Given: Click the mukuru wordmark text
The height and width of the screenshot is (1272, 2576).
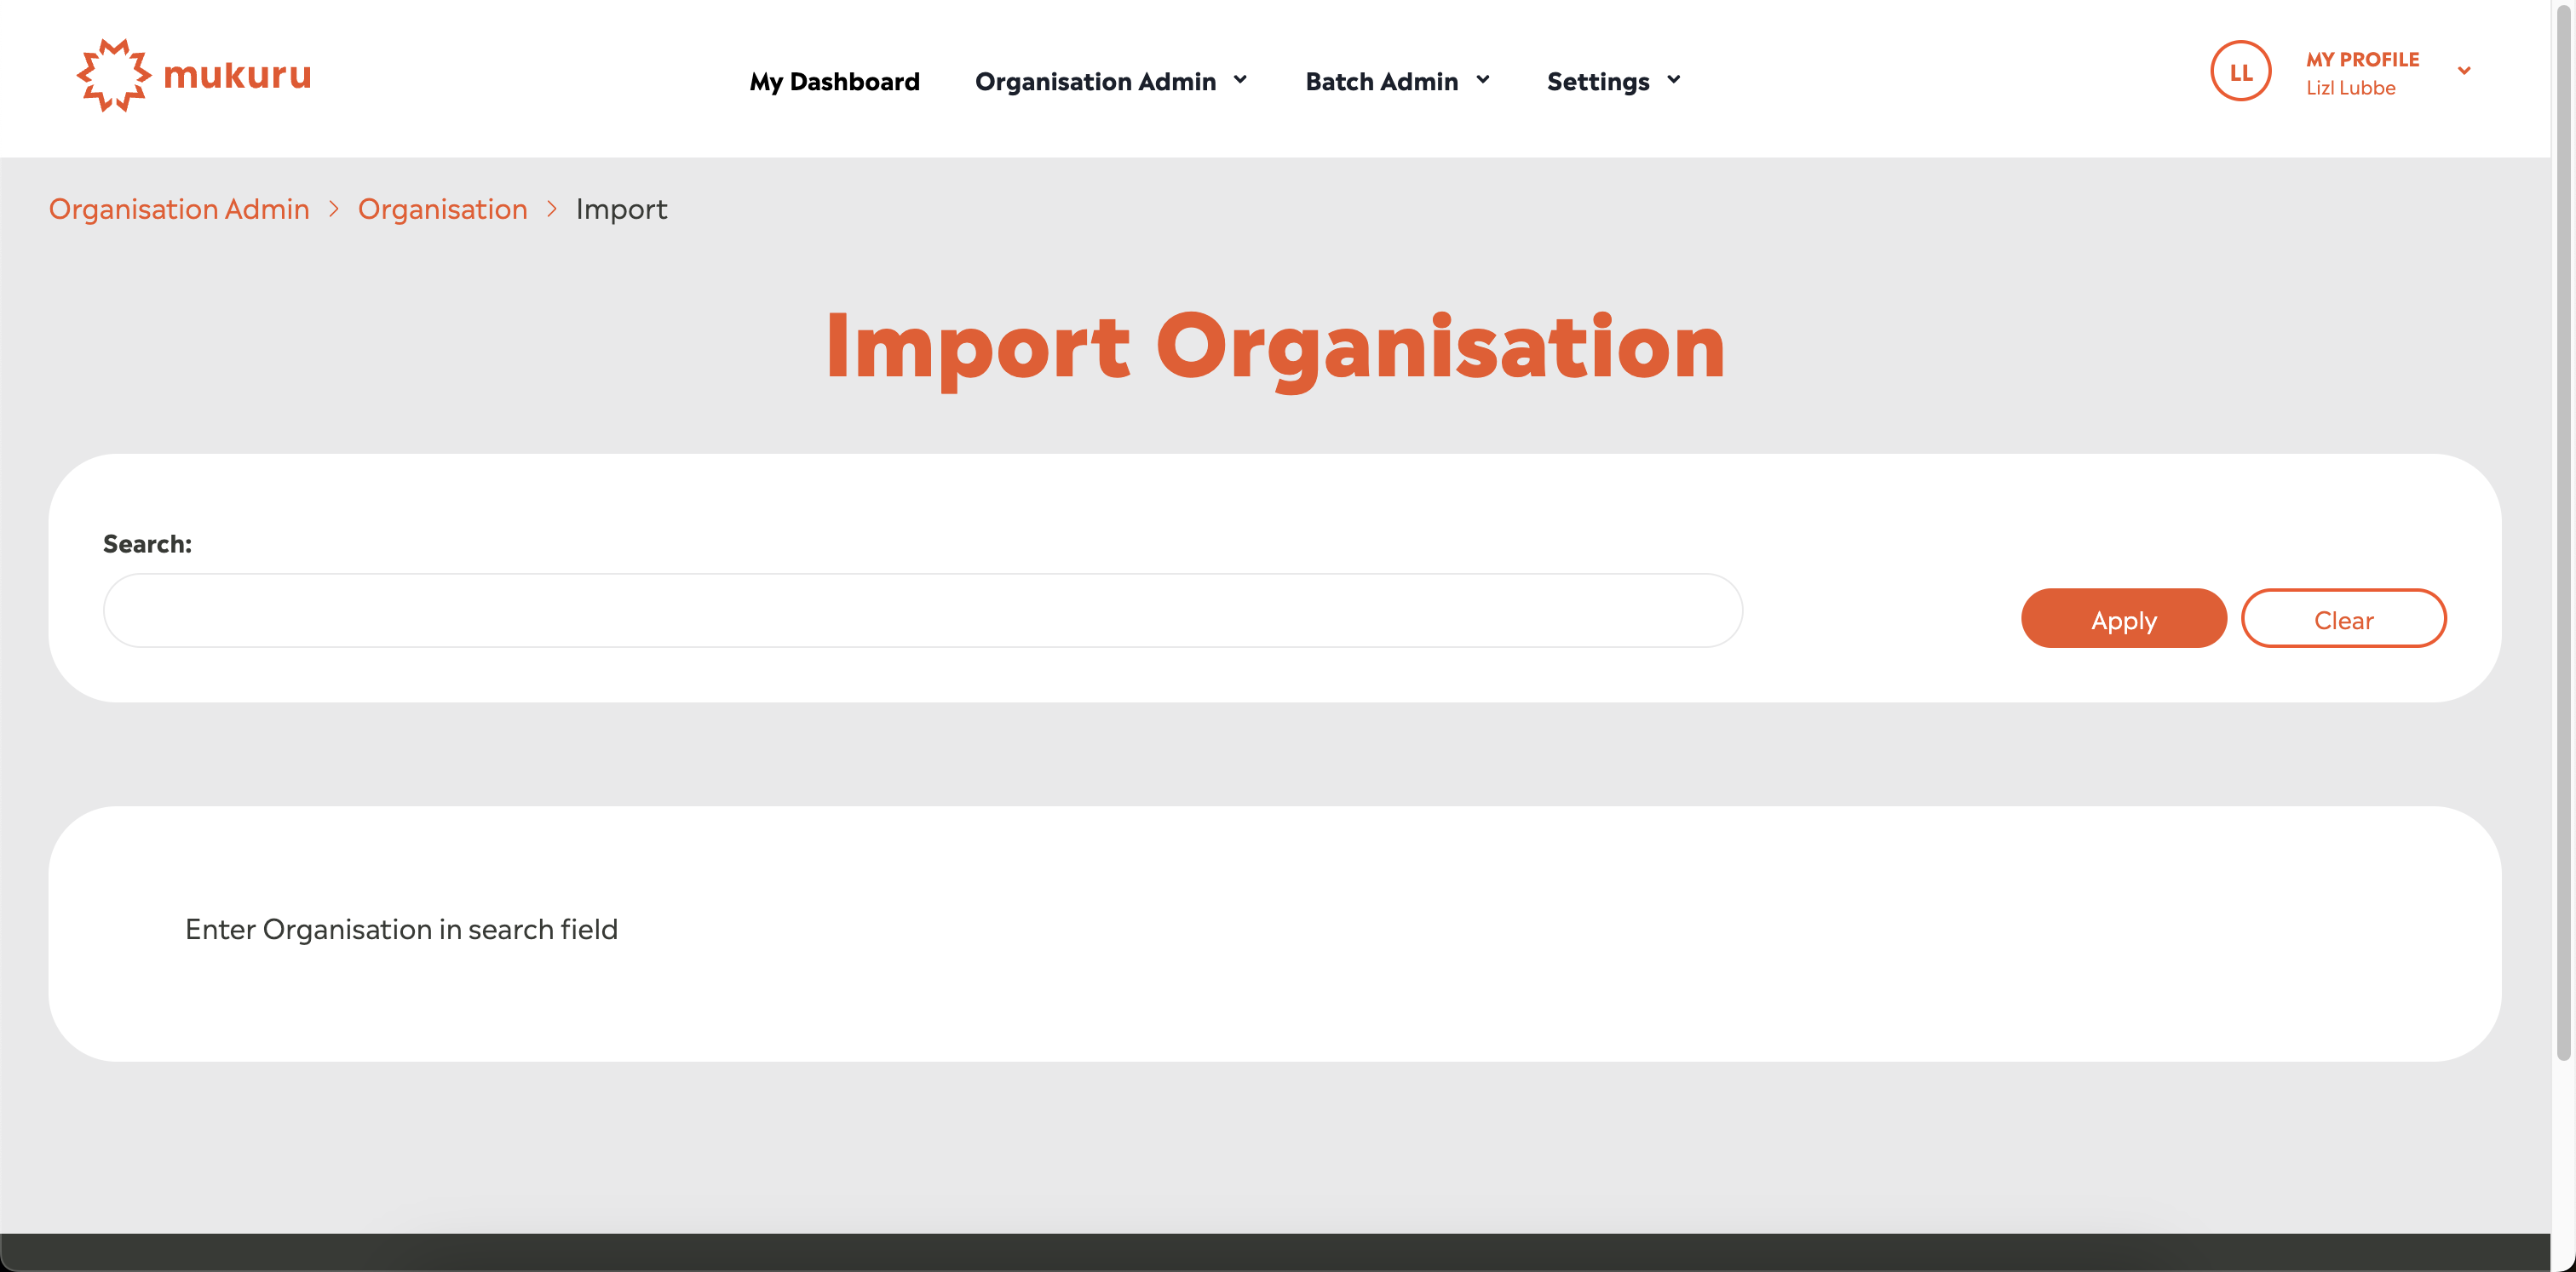Looking at the screenshot, I should pos(237,75).
